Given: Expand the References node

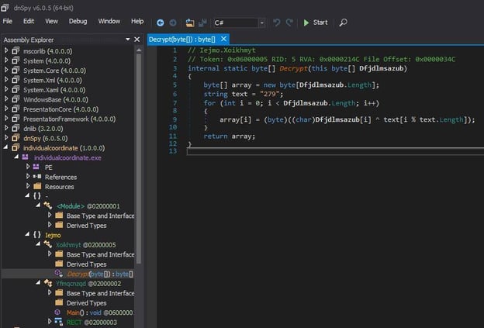Looking at the screenshot, I should (x=29, y=177).
